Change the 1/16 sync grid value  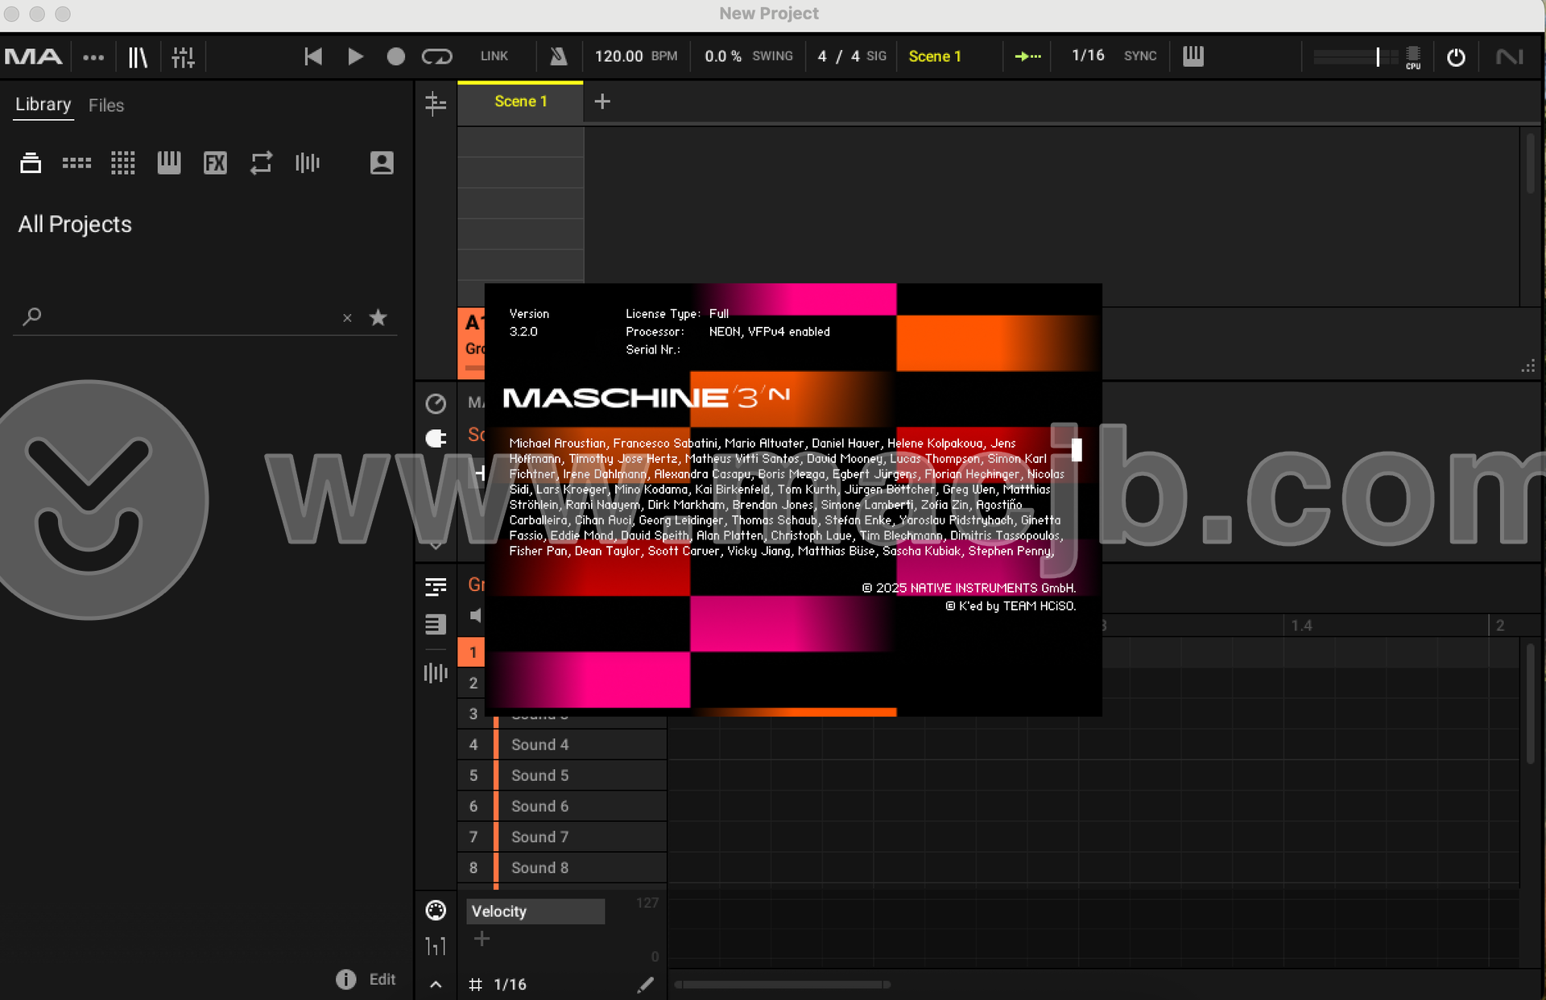[x=1088, y=56]
